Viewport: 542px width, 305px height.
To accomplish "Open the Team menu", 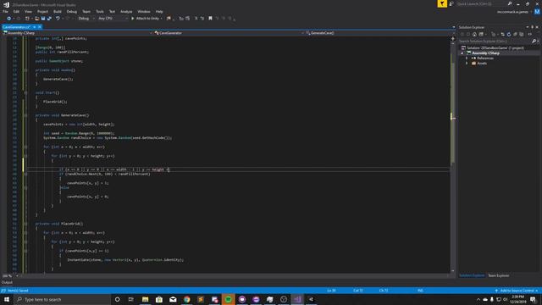I will pyautogui.click(x=86, y=11).
